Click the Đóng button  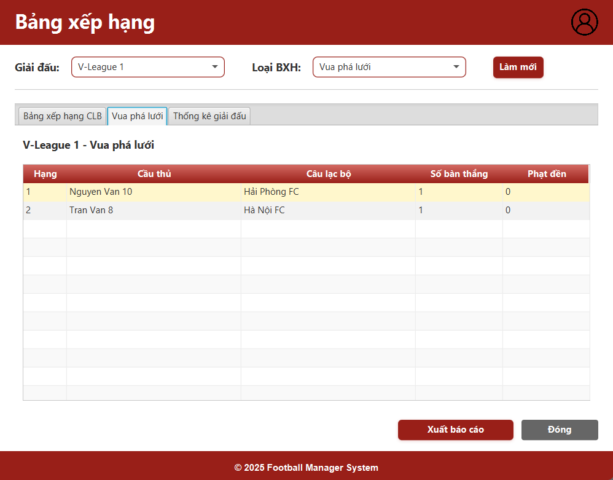pos(559,430)
